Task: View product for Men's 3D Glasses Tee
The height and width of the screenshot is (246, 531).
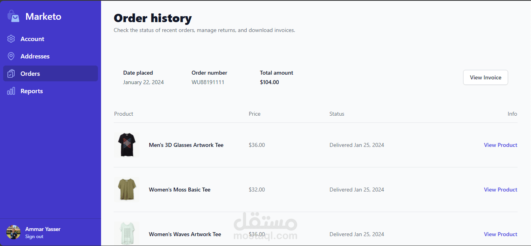Action: [500, 145]
